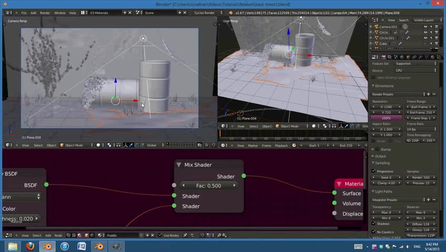This screenshot has width=446, height=252.
Task: Uncheck the Shadows option
Action: pyautogui.click(x=374, y=224)
